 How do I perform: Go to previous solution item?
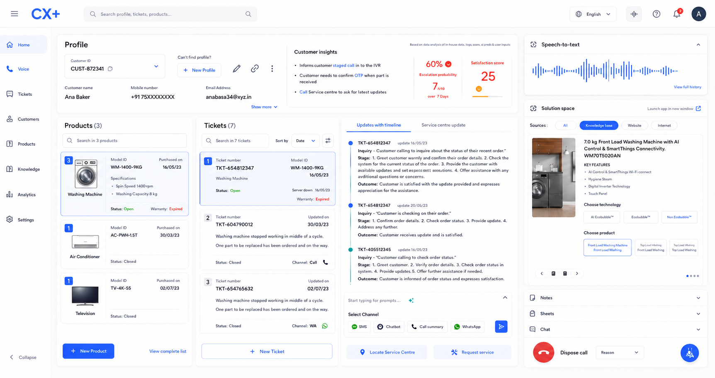click(542, 274)
